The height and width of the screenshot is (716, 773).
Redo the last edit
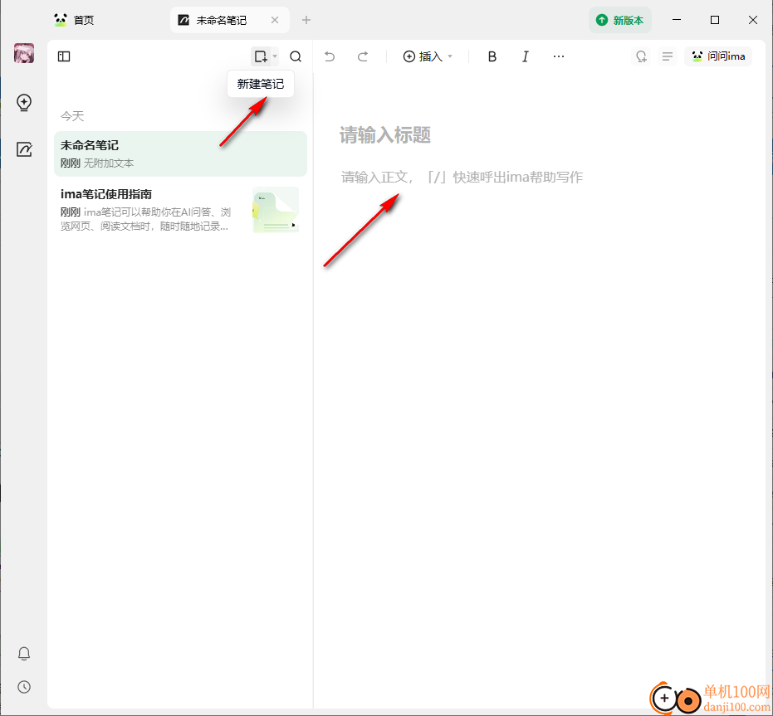[363, 56]
